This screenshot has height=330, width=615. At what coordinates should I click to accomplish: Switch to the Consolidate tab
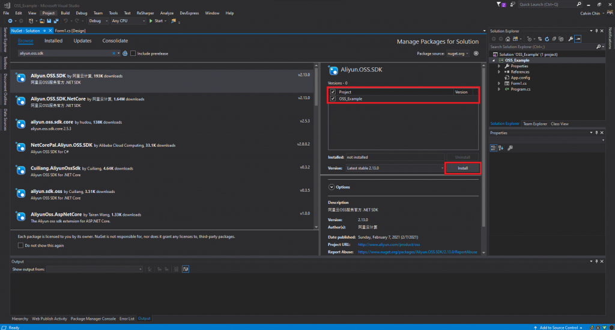(x=115, y=41)
